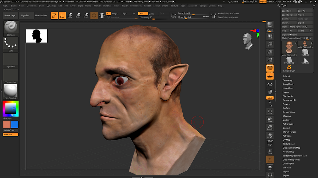Open the Alpha menu
318x178 pixels.
tap(6, 6)
